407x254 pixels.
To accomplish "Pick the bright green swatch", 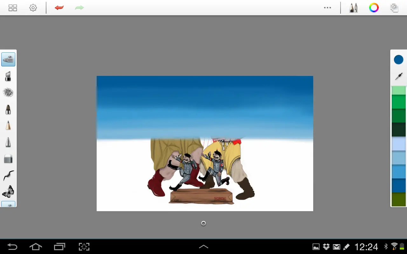I will [x=399, y=102].
